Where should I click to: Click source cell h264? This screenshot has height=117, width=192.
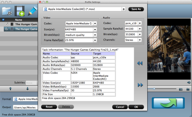82,76
